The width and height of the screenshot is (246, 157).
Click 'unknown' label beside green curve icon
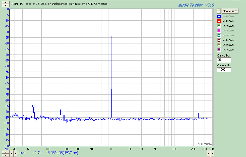click(x=228, y=26)
